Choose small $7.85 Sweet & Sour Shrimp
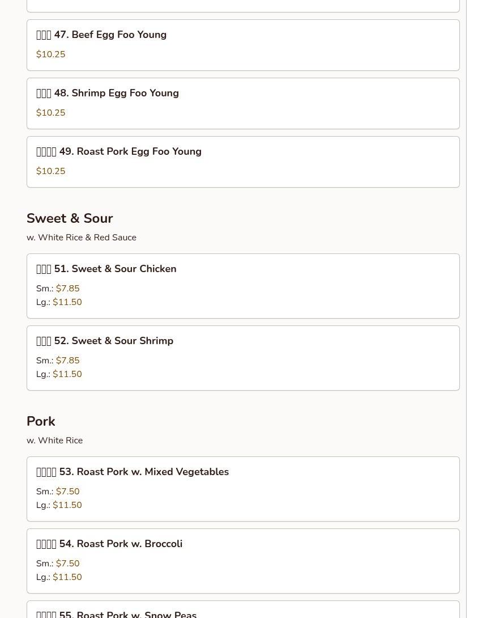Screen dimensions: 478x618 67,361
